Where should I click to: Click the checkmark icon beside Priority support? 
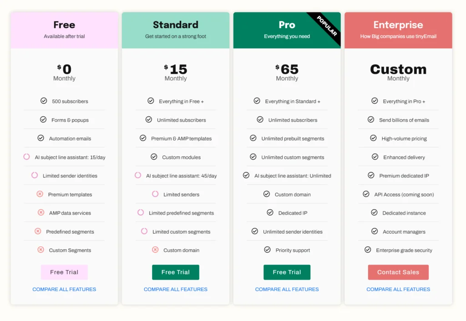click(267, 250)
